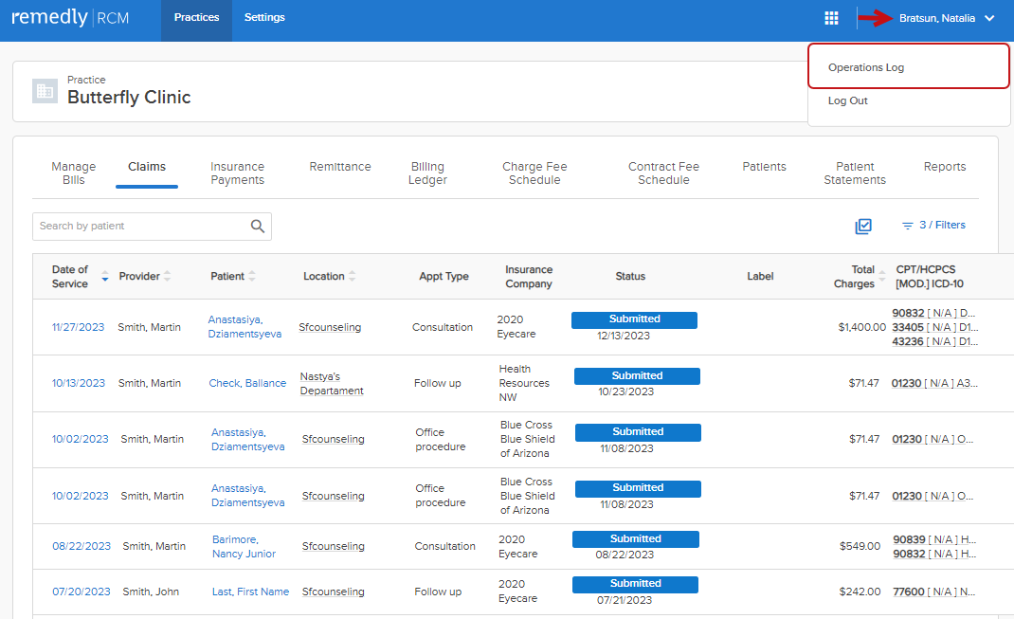The height and width of the screenshot is (619, 1014).
Task: Click the $242.00 total charges cell
Action: [x=860, y=592]
